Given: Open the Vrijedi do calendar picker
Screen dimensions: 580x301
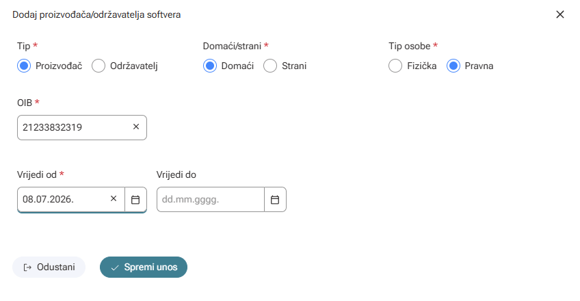Looking at the screenshot, I should [x=275, y=200].
